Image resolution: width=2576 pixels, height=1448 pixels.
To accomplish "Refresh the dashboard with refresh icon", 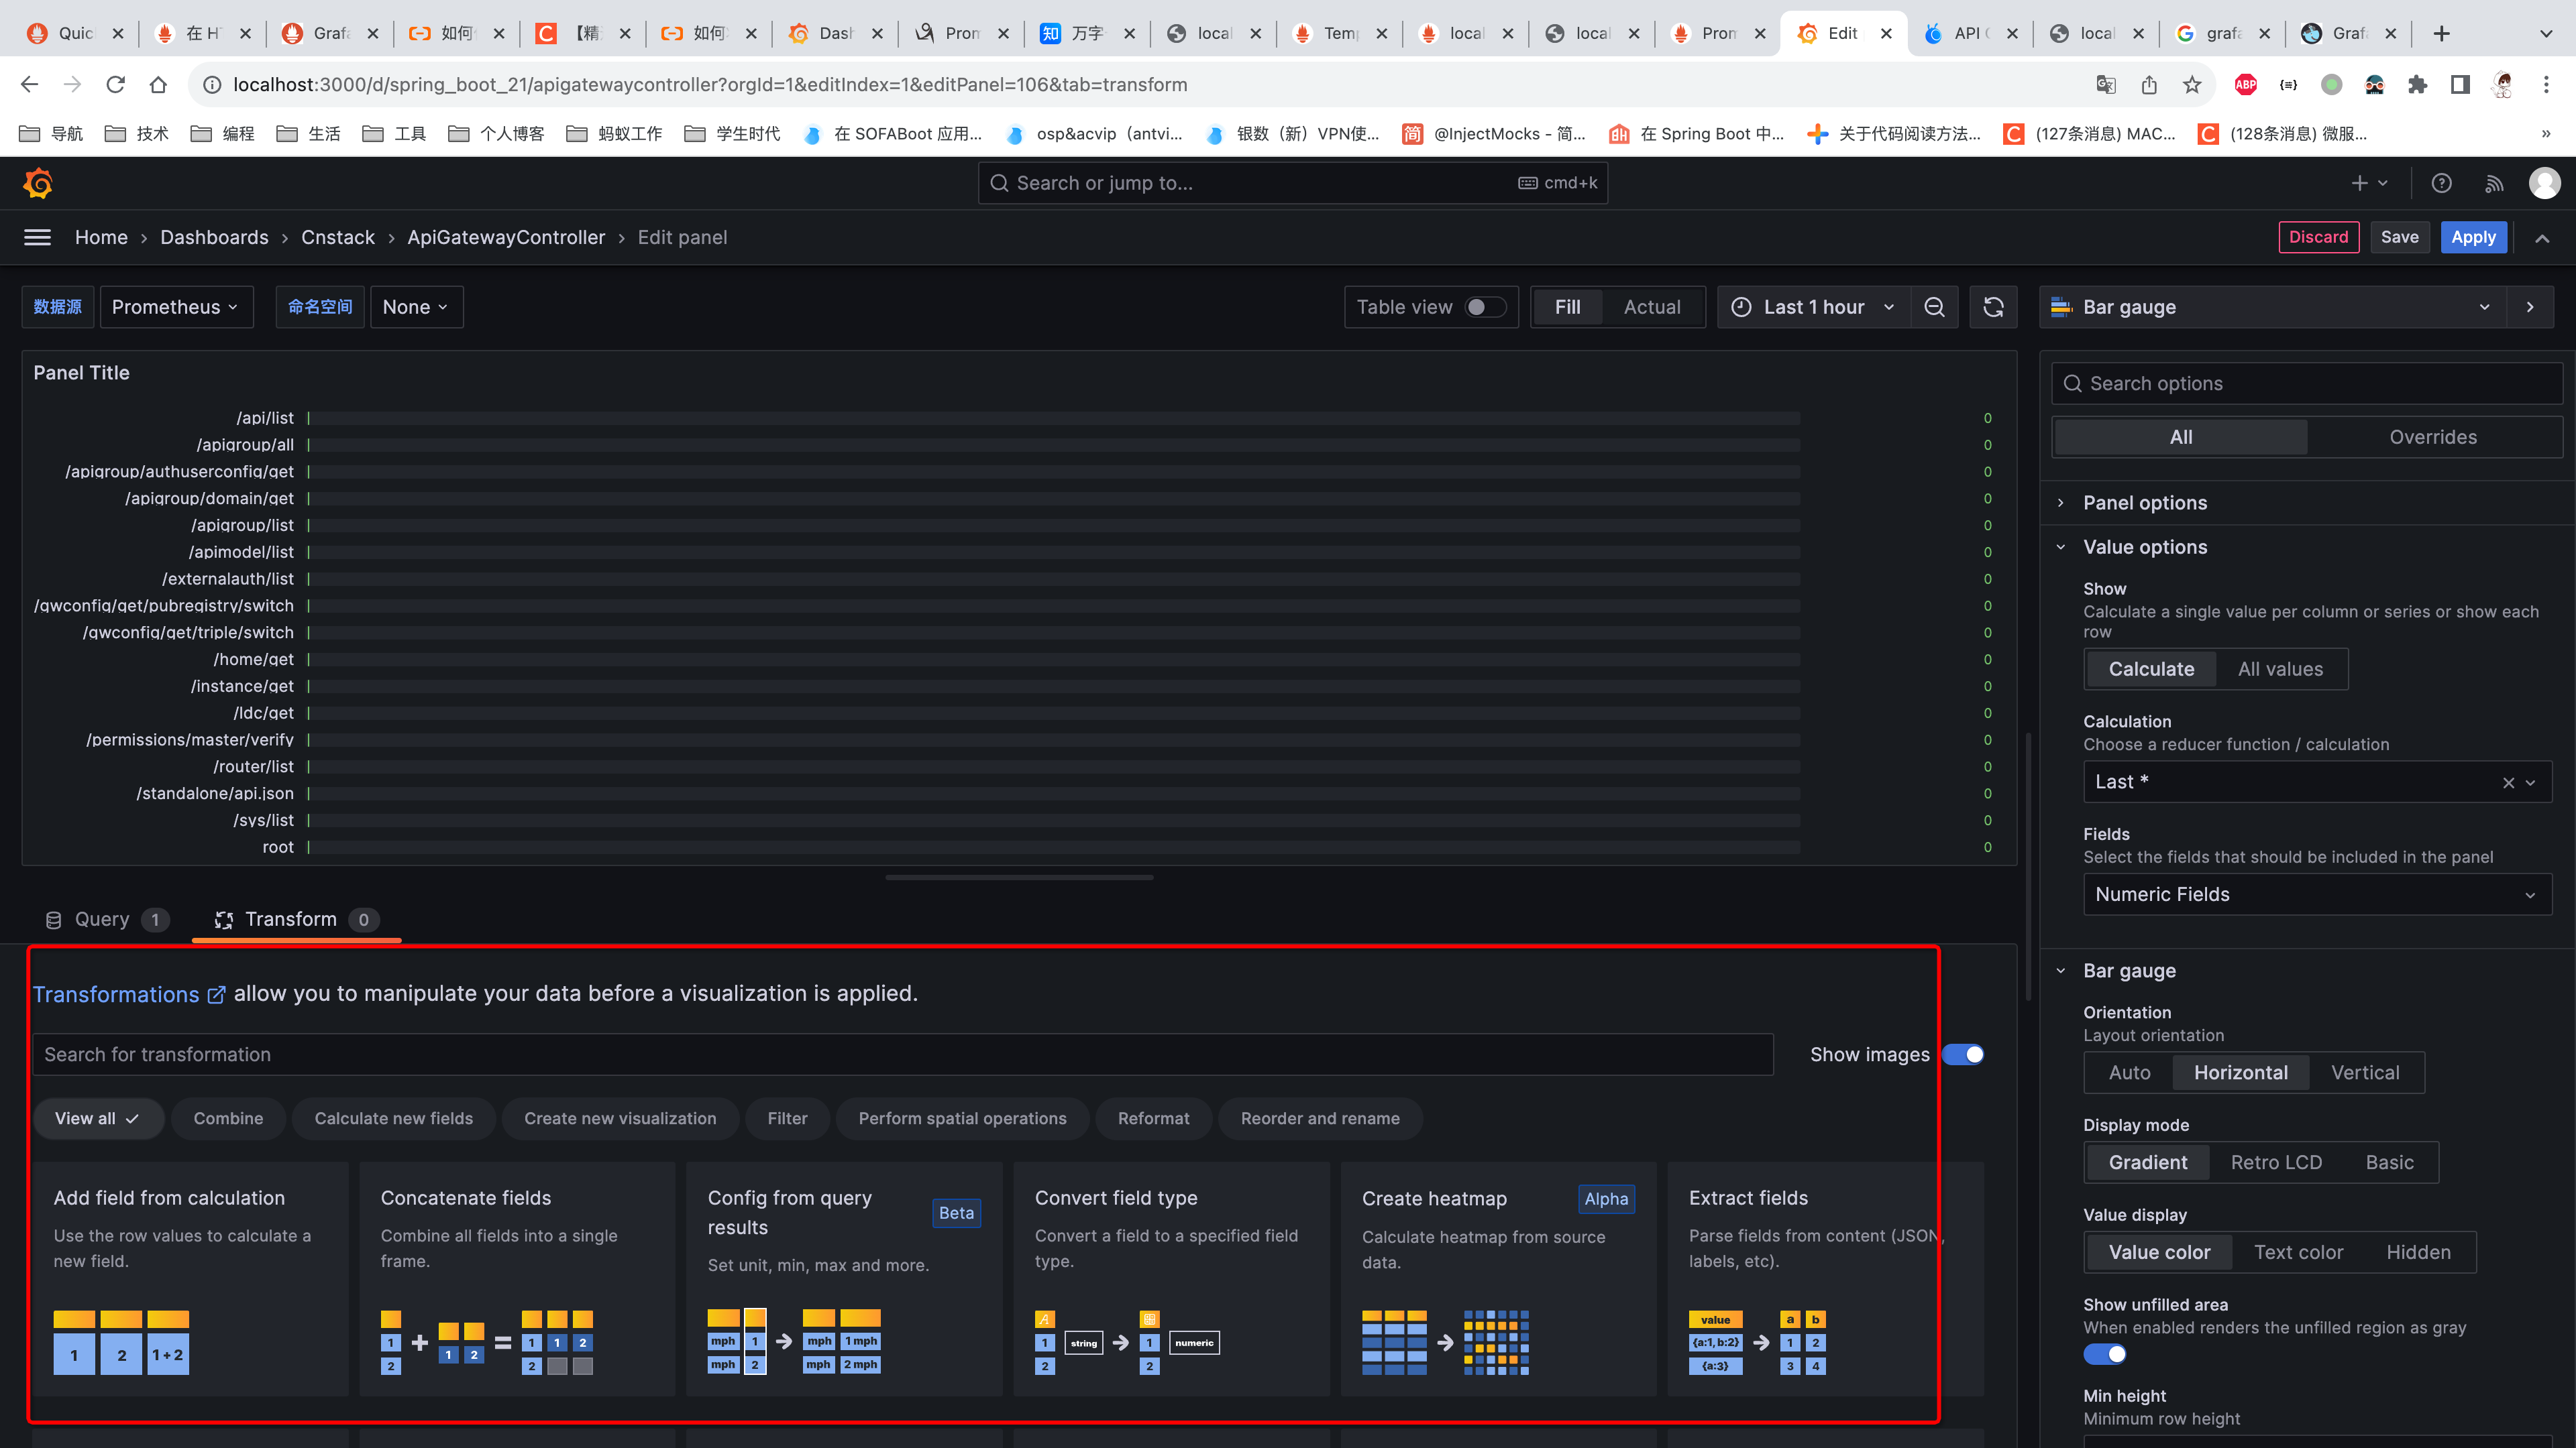I will (1993, 307).
